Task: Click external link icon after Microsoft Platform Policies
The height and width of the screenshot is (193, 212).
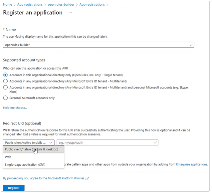Action: 88,178
